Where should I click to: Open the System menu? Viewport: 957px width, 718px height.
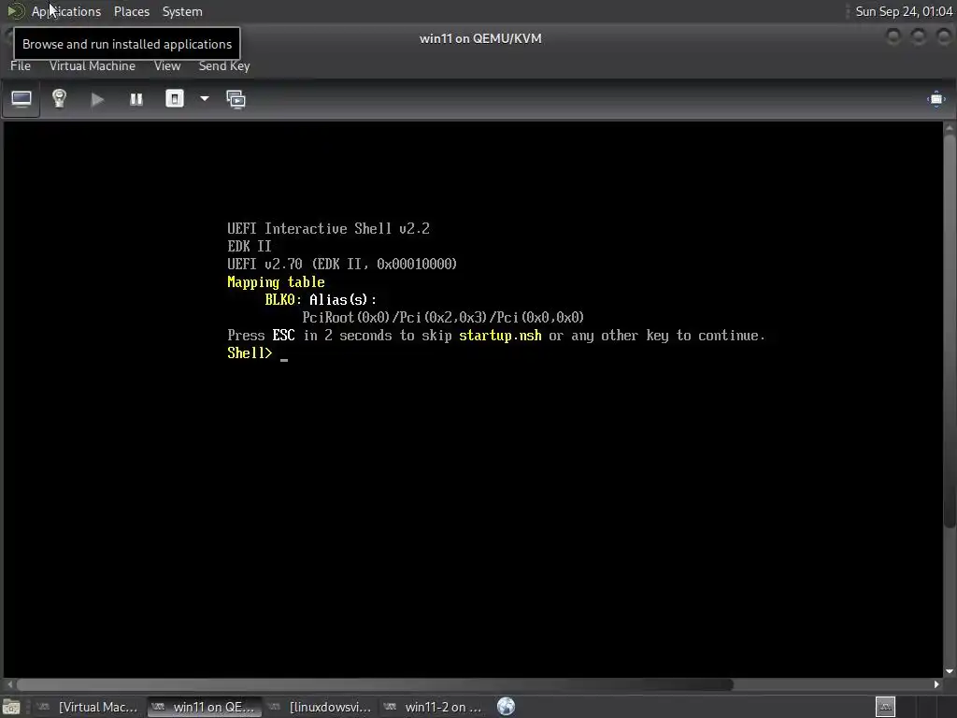pyautogui.click(x=182, y=11)
